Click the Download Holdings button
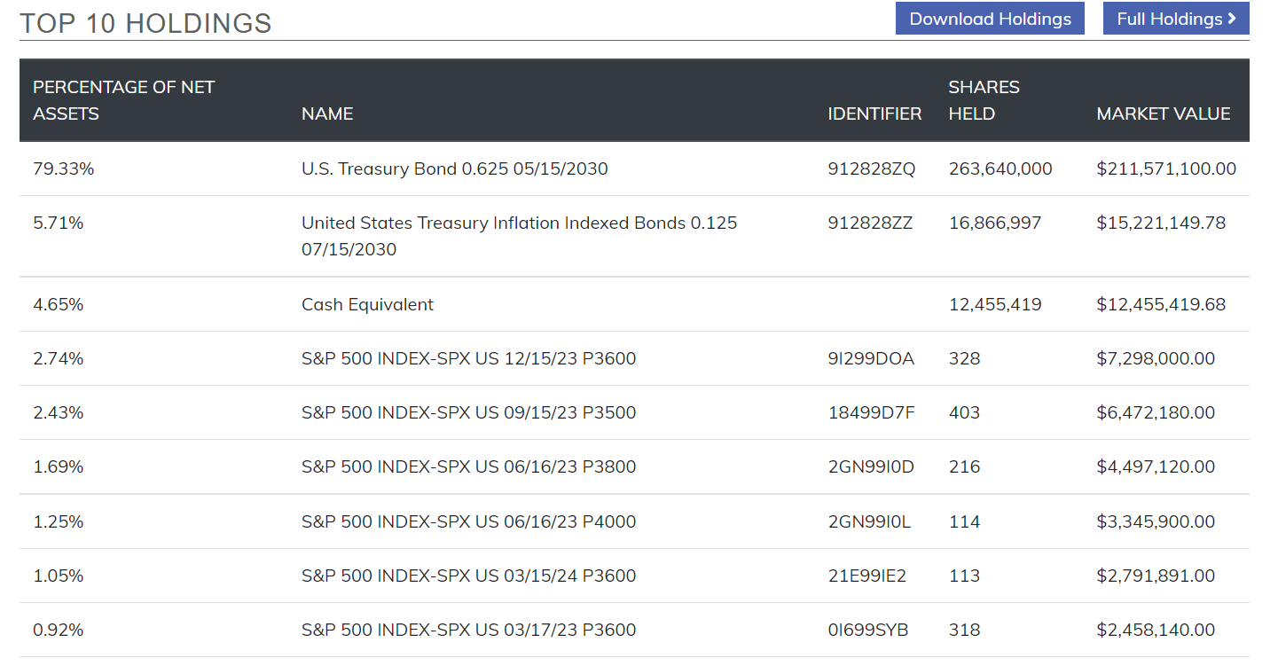The image size is (1278, 666). pyautogui.click(x=990, y=19)
